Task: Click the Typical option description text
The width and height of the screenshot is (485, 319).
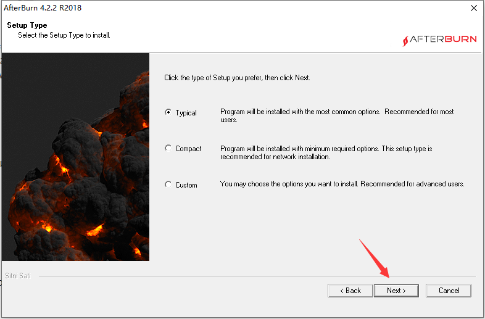Action: [337, 116]
